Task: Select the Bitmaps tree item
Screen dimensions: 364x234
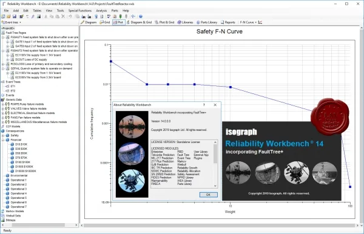Action: pyautogui.click(x=10, y=220)
